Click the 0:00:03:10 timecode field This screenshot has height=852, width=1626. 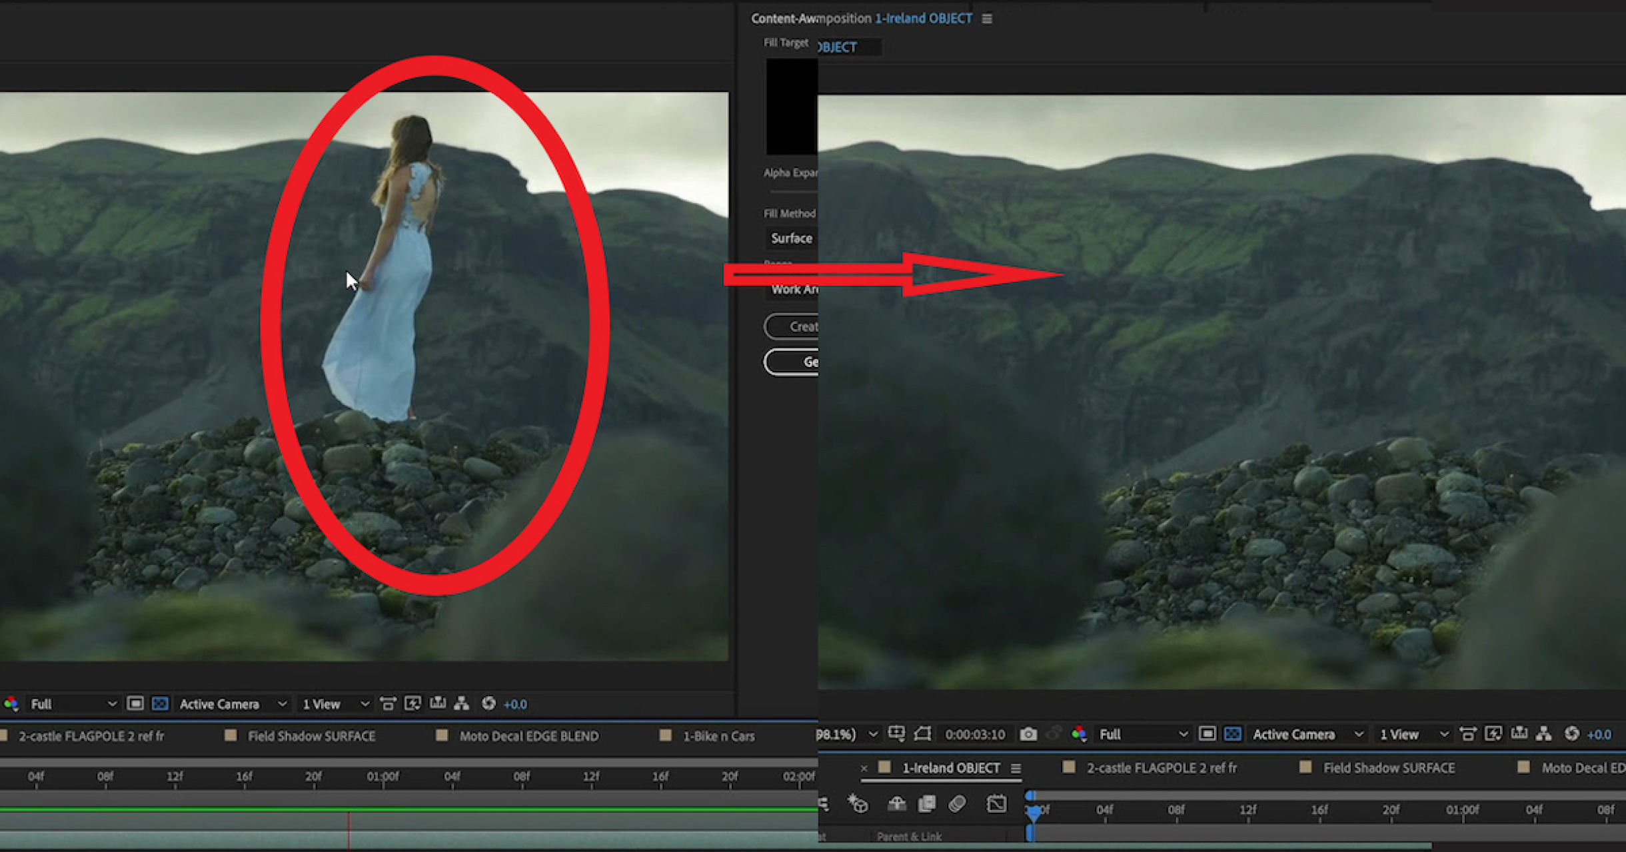(x=975, y=734)
